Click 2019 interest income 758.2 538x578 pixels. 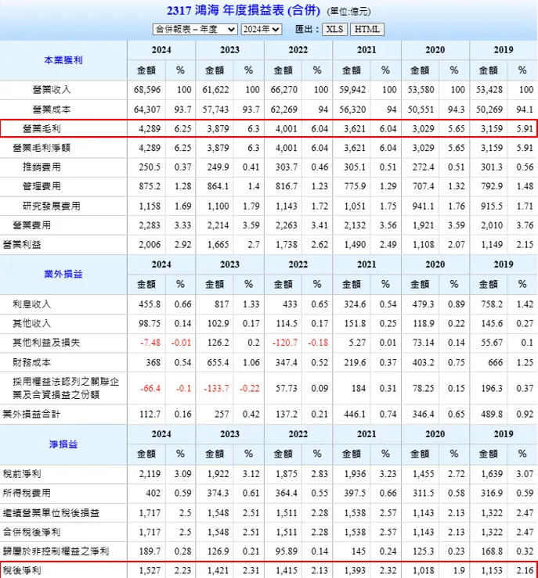click(x=492, y=304)
